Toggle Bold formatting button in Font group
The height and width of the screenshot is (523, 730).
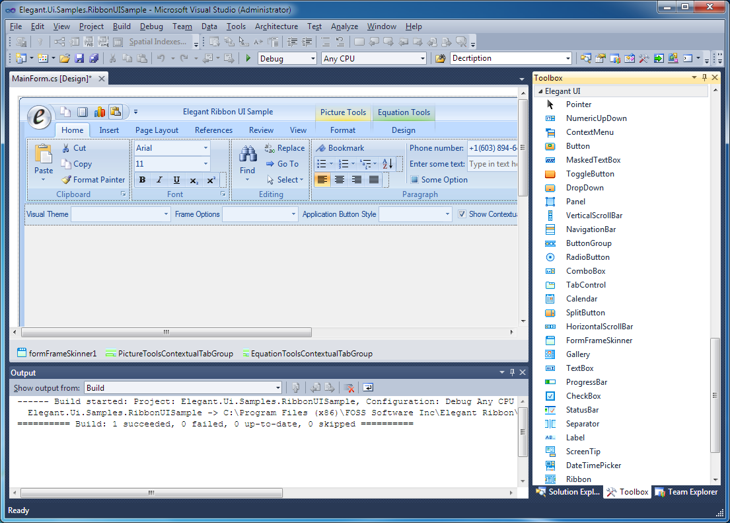click(143, 180)
